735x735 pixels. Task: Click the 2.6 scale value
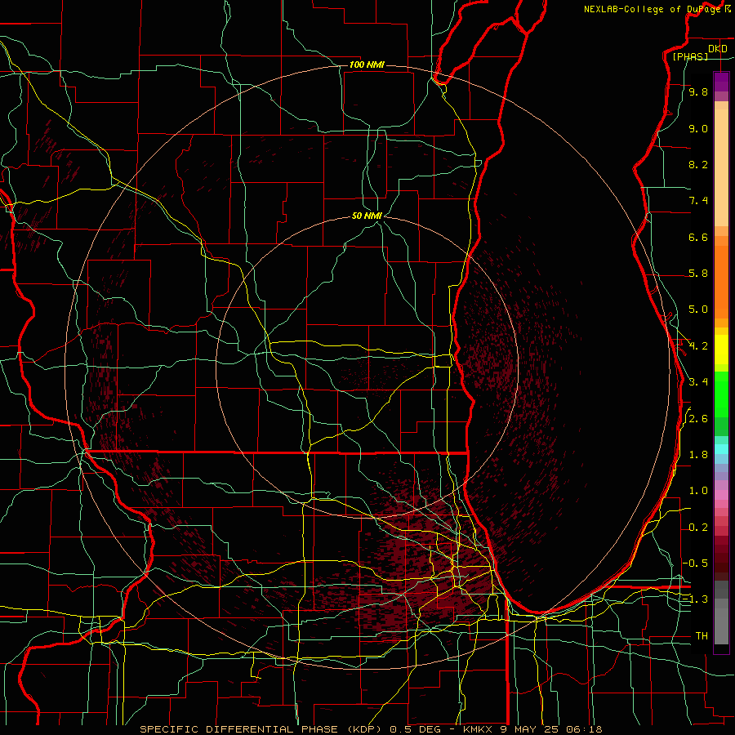point(698,419)
